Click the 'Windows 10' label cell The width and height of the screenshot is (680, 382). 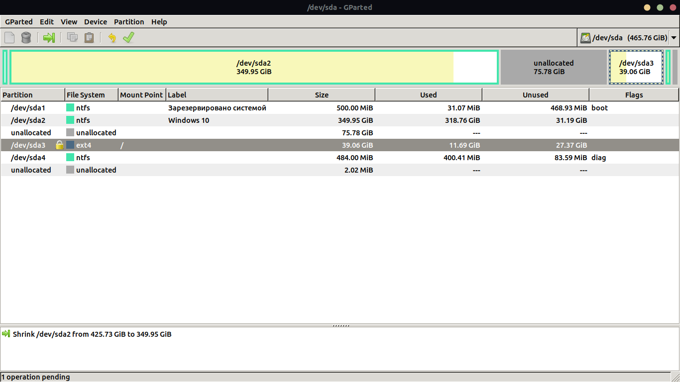pyautogui.click(x=189, y=120)
